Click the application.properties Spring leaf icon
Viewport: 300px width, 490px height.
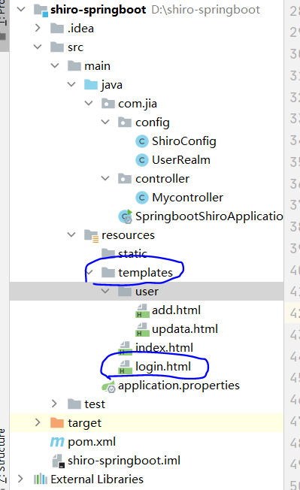pyautogui.click(x=108, y=386)
